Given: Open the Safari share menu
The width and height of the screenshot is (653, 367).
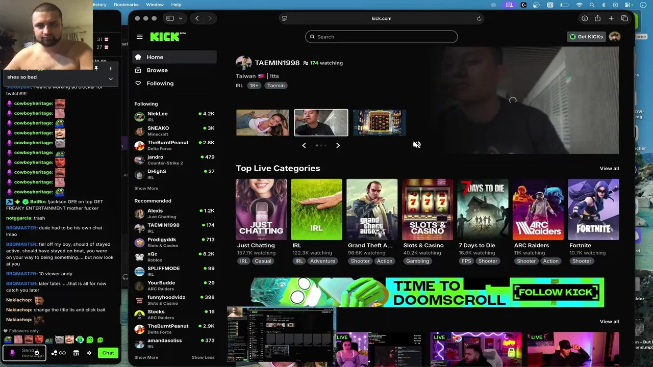Looking at the screenshot, I should [597, 18].
